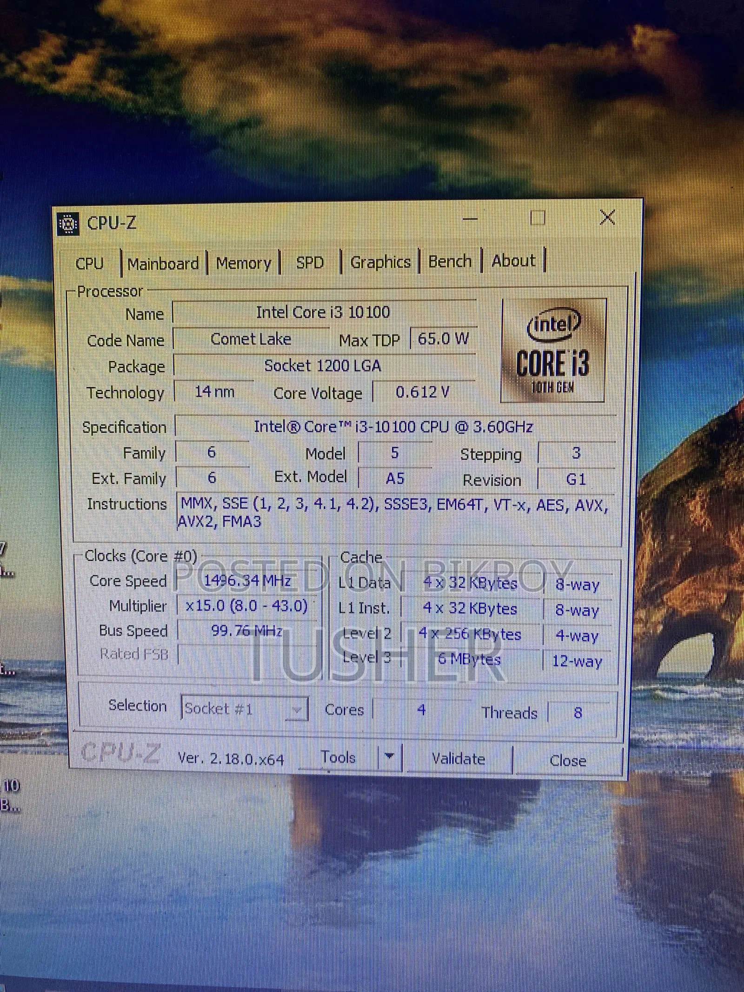Click the 12-way Level 3 associativity value

click(x=577, y=661)
